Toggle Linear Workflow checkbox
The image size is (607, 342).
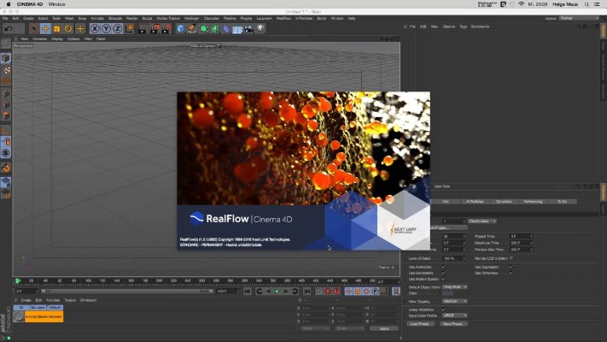pos(444,310)
